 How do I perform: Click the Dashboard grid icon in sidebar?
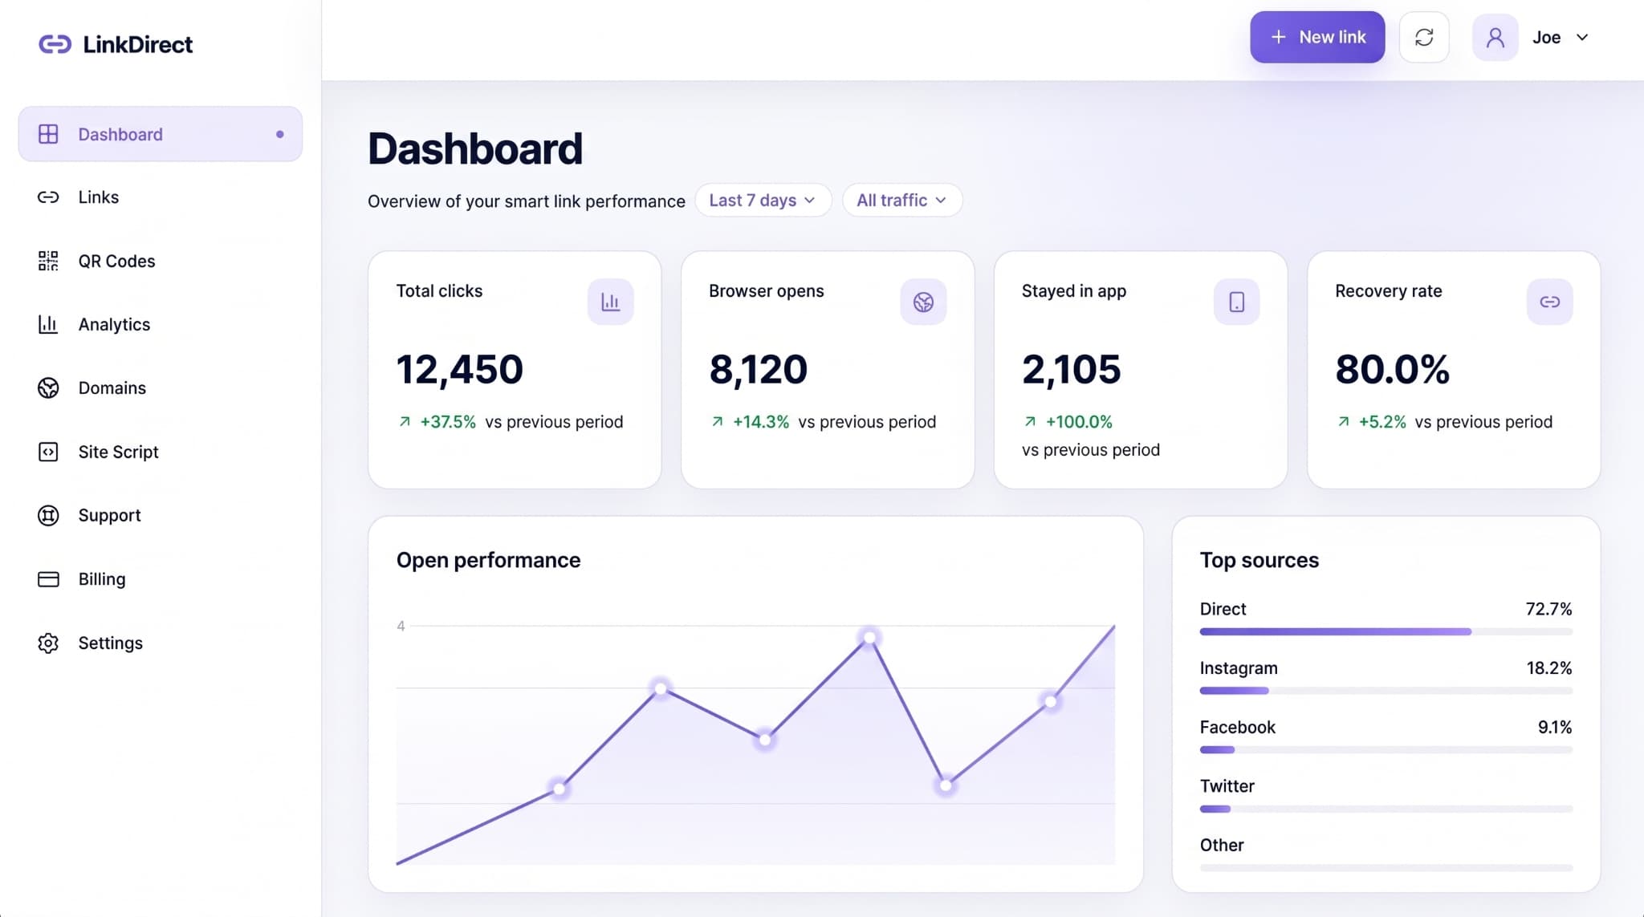[x=48, y=134]
